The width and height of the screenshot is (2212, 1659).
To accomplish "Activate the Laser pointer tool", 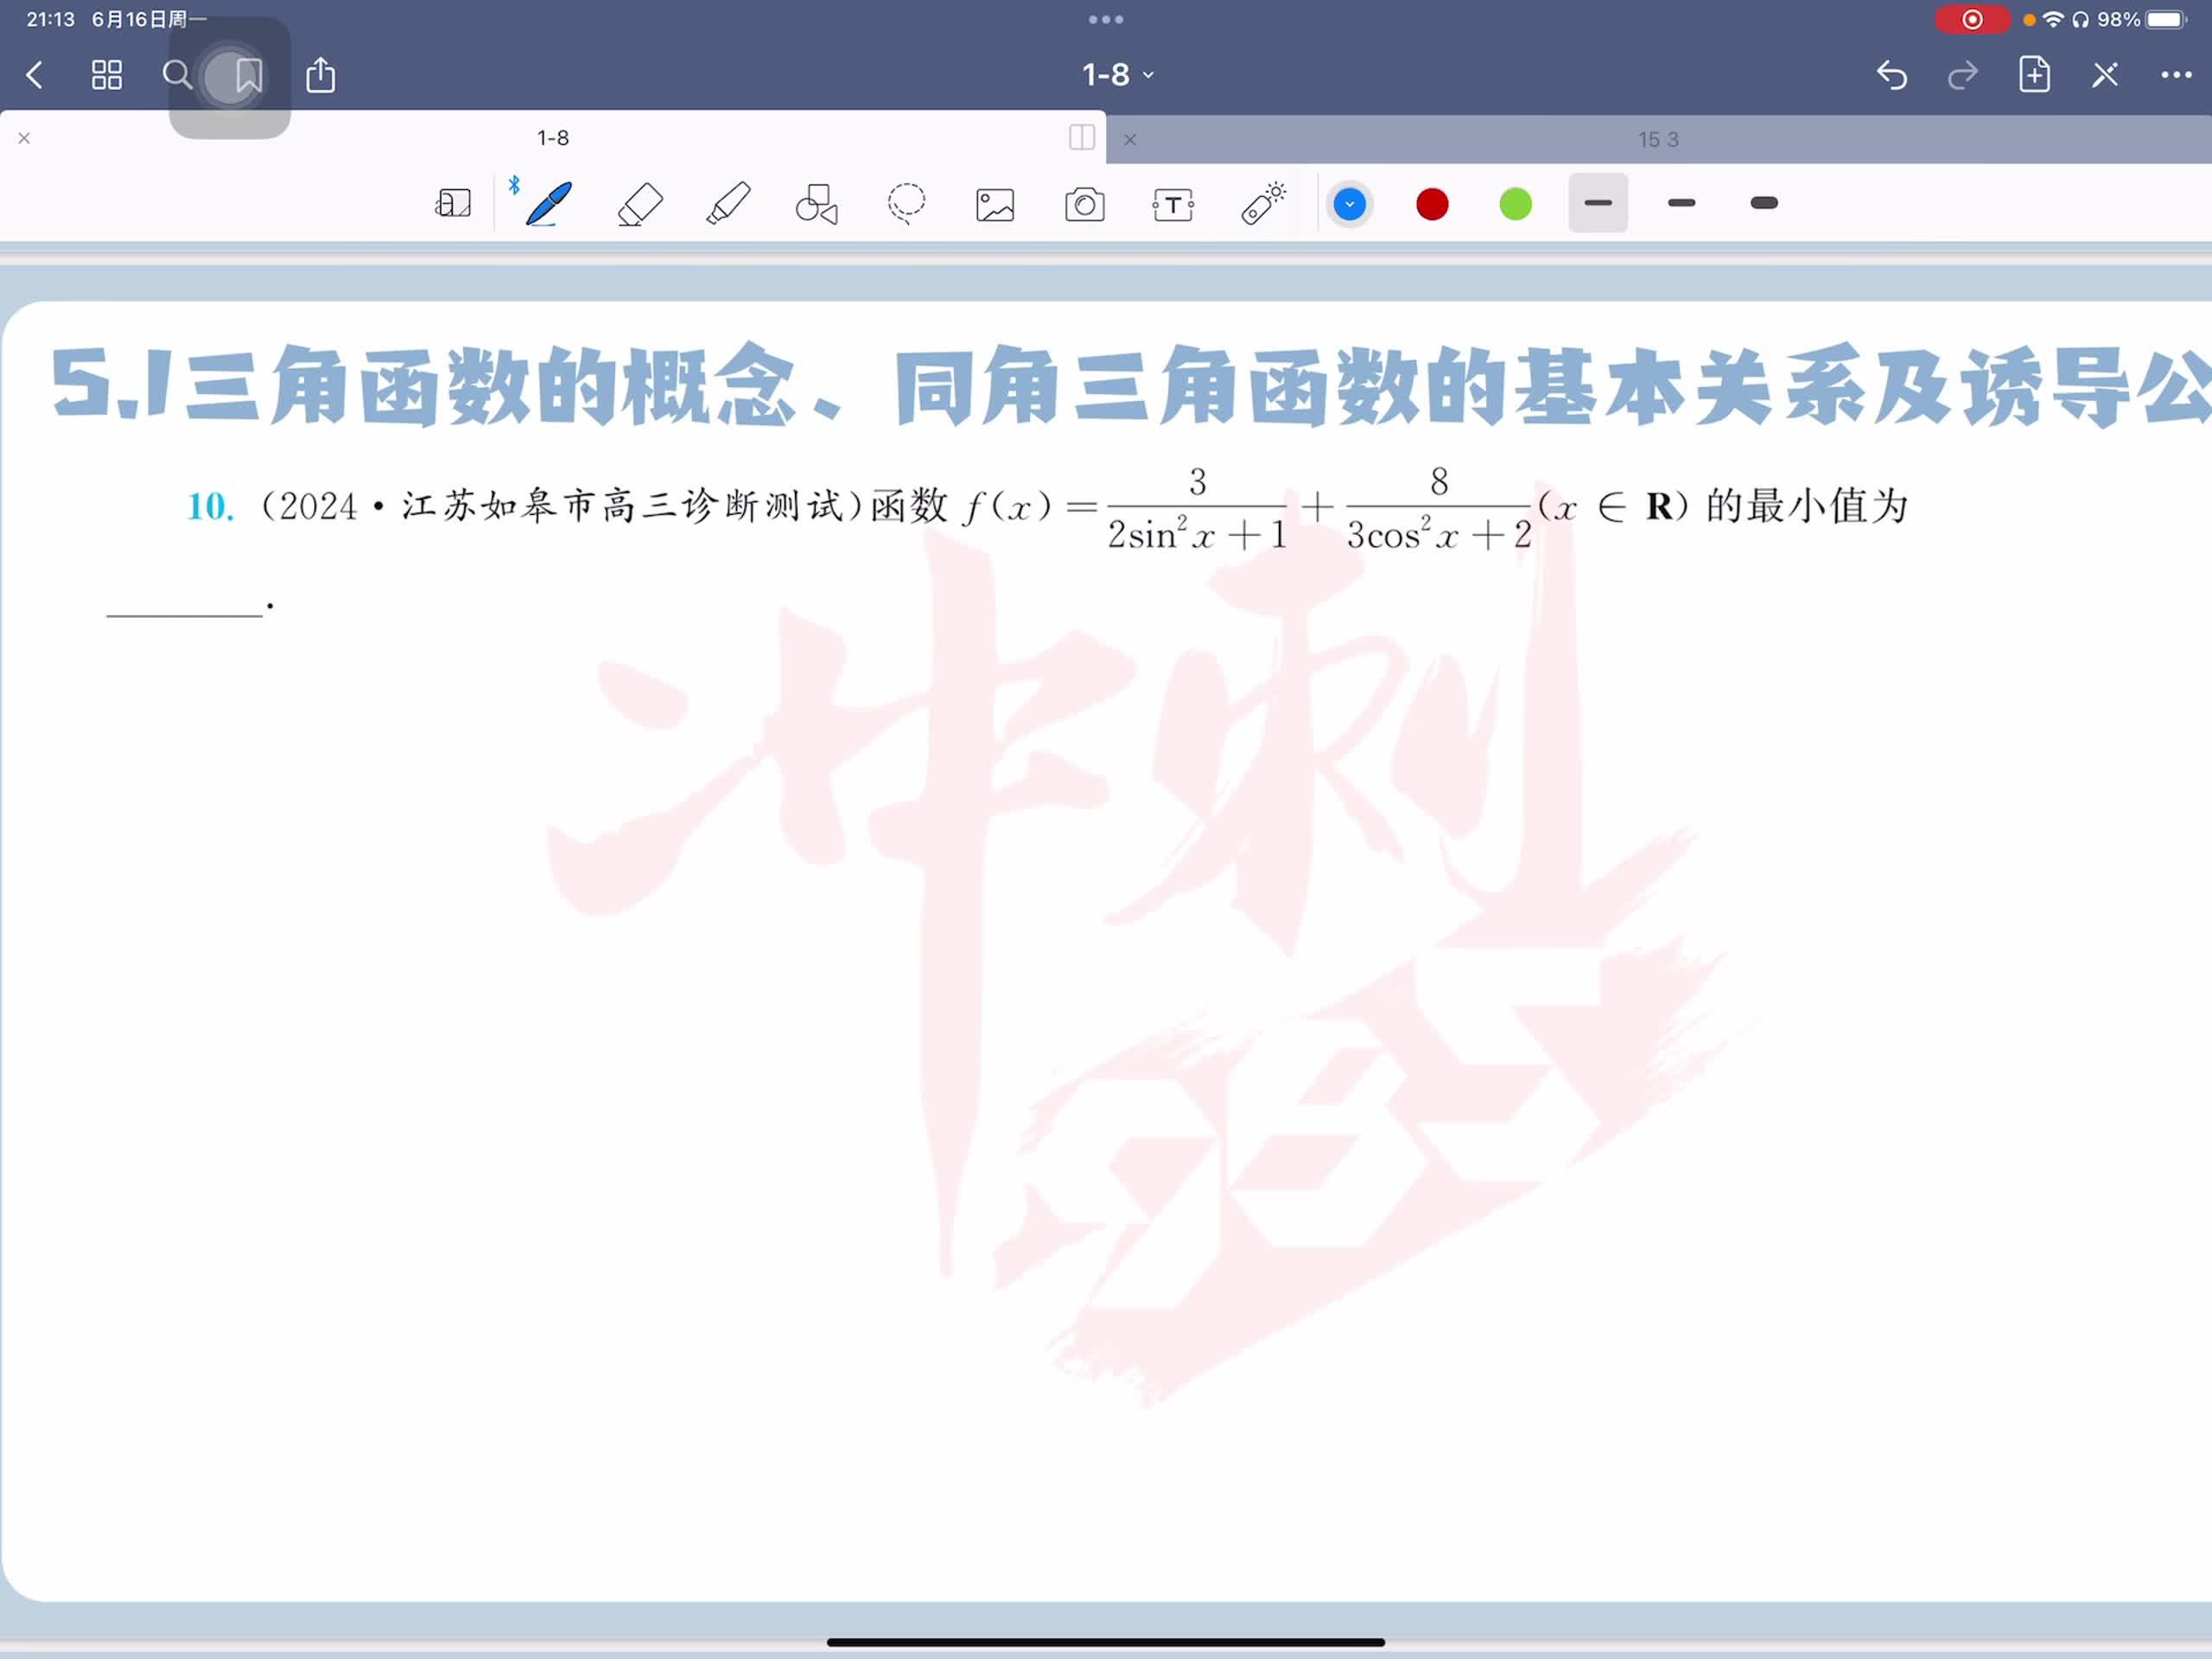I will point(1263,204).
